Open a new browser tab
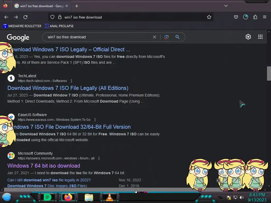This screenshot has height=203, width=271. 76,6
